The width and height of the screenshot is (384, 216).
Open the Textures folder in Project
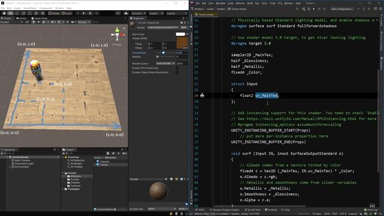click(75, 186)
